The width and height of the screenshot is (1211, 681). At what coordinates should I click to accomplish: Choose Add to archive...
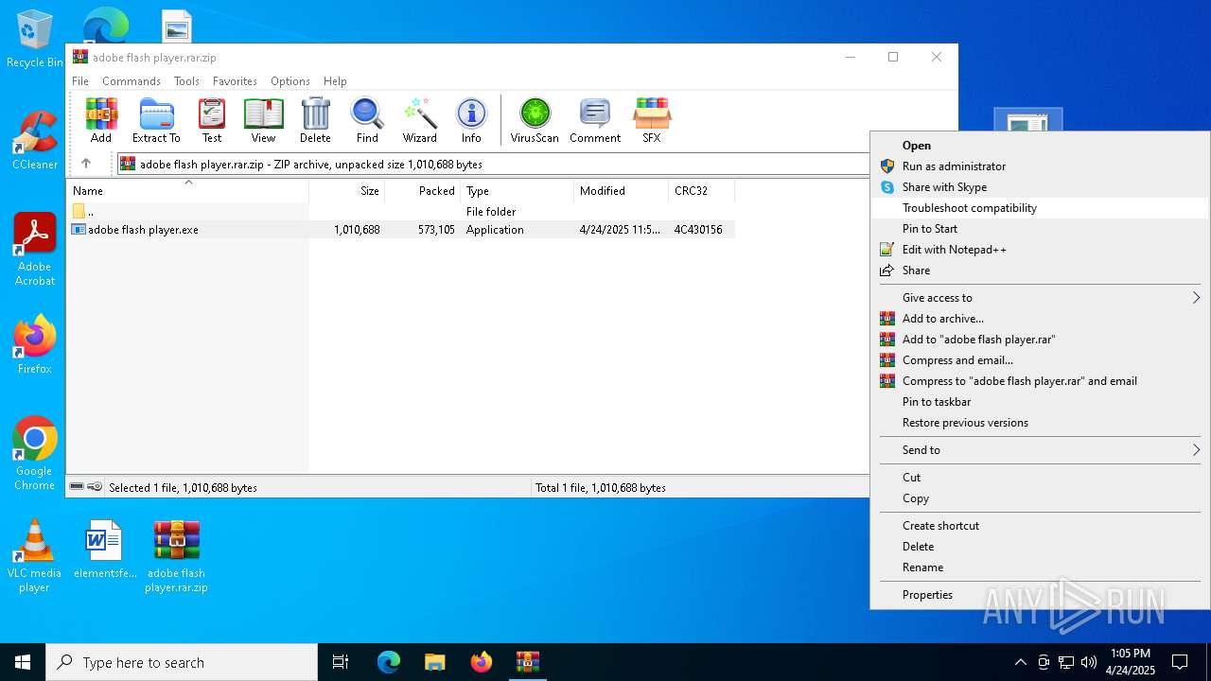pos(1039,318)
